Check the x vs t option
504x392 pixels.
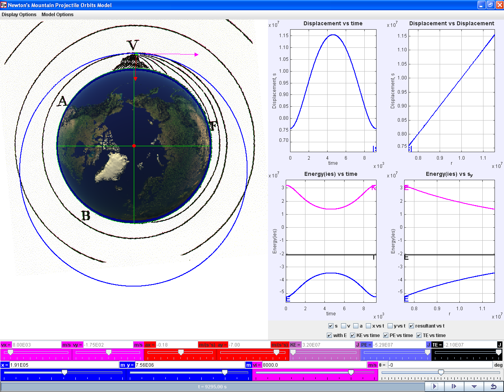368,326
